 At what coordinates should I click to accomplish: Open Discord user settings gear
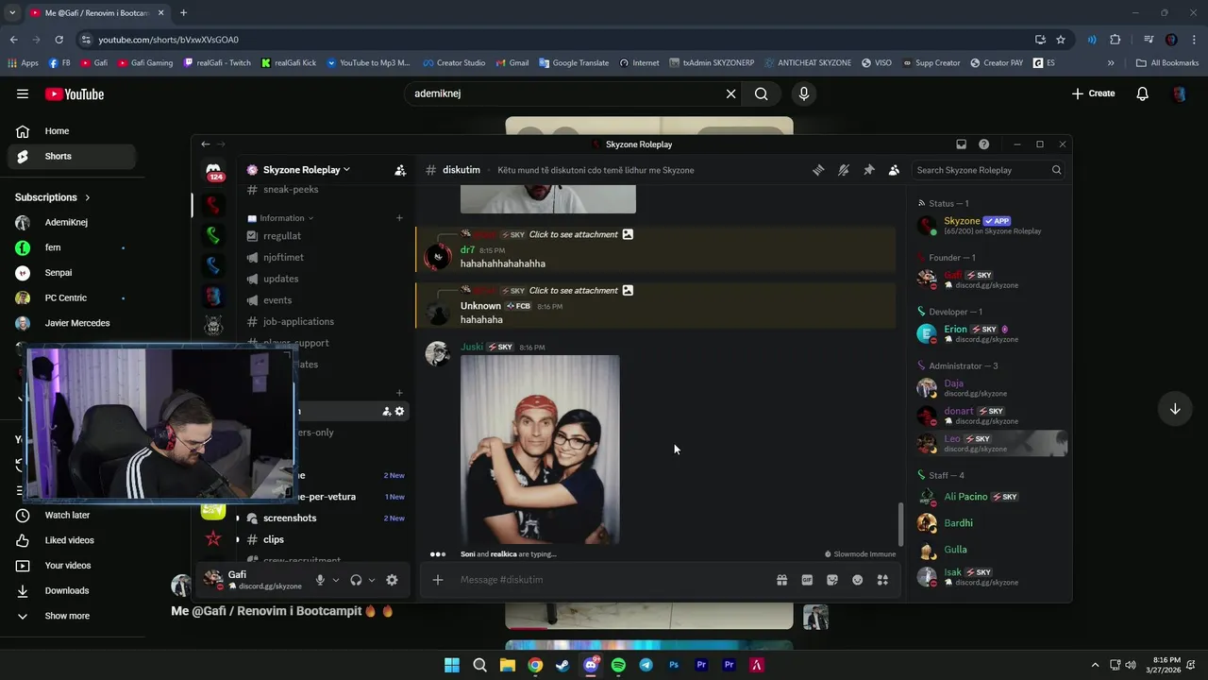coord(392,580)
